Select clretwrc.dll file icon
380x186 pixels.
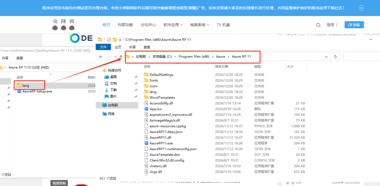pos(146,166)
